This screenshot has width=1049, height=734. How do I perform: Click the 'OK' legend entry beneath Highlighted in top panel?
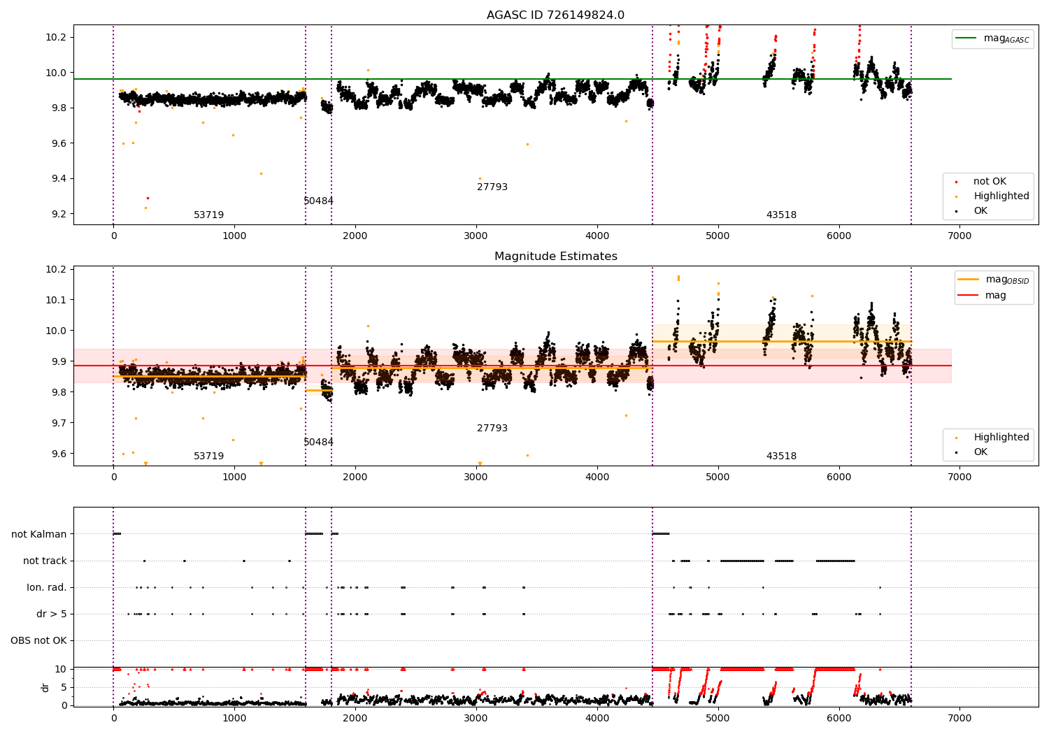[980, 211]
